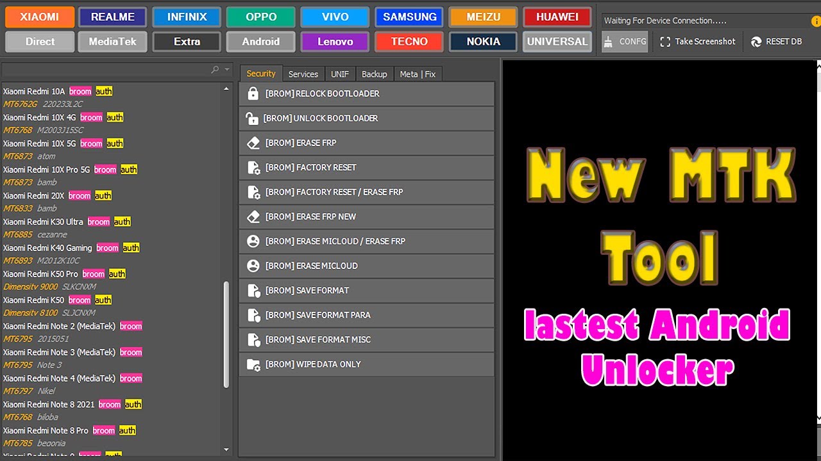Click the UNIVERSAL button
This screenshot has width=821, height=461.
pyautogui.click(x=557, y=42)
